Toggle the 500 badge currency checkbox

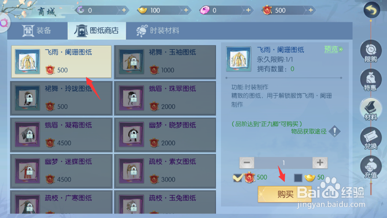tap(237, 177)
